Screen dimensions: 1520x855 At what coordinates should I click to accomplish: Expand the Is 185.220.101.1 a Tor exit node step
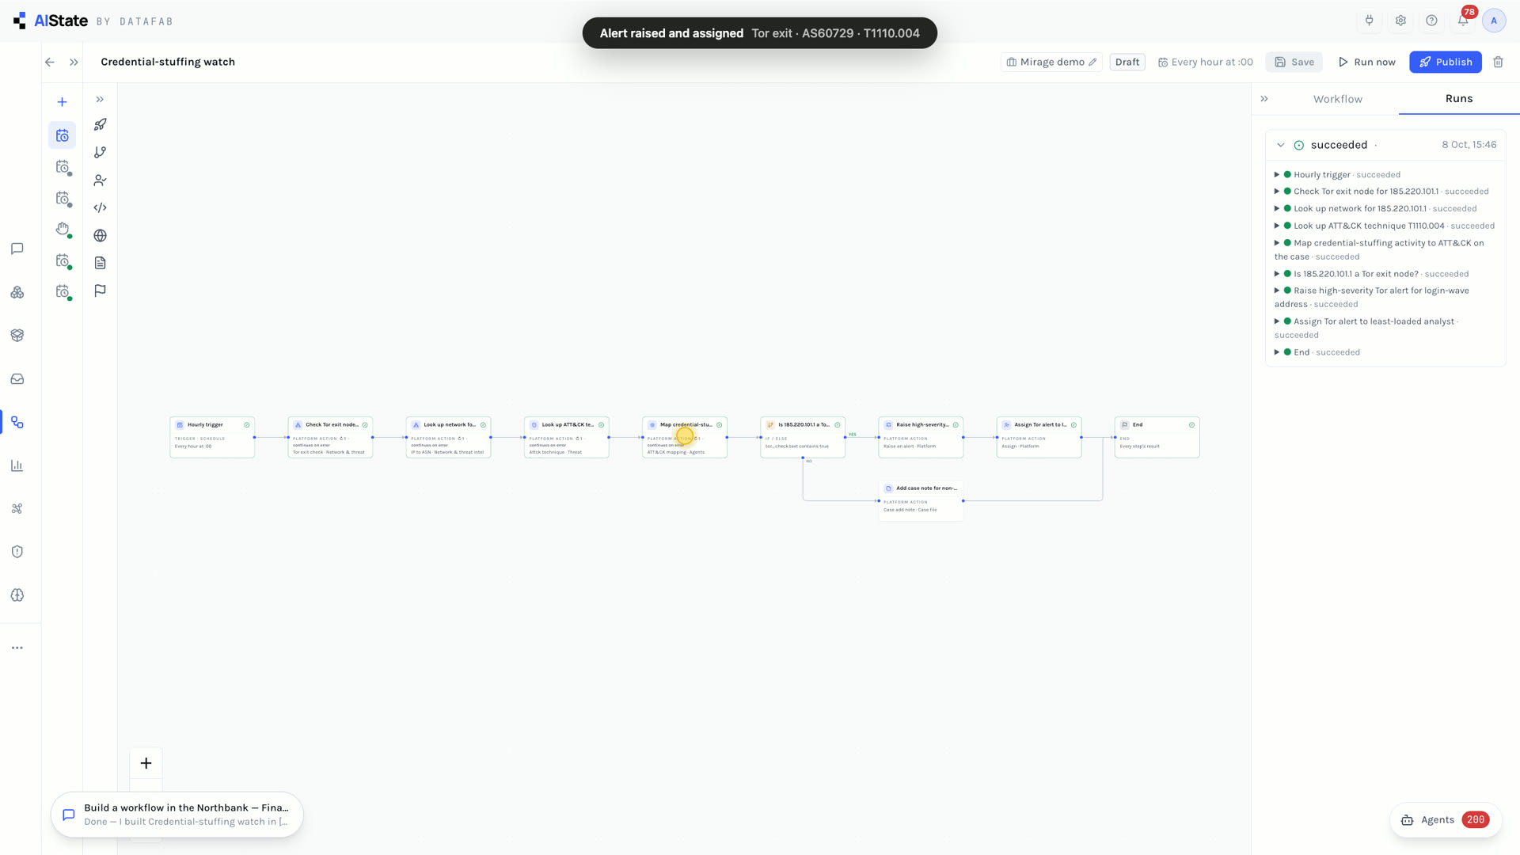point(1276,274)
